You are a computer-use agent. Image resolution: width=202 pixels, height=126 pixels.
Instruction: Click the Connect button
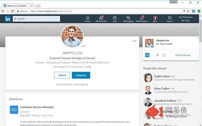81,75
